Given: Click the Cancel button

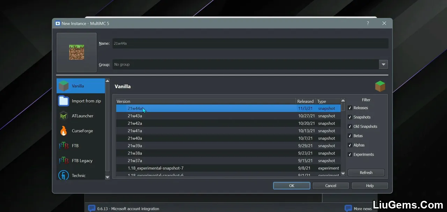Looking at the screenshot, I should point(331,186).
